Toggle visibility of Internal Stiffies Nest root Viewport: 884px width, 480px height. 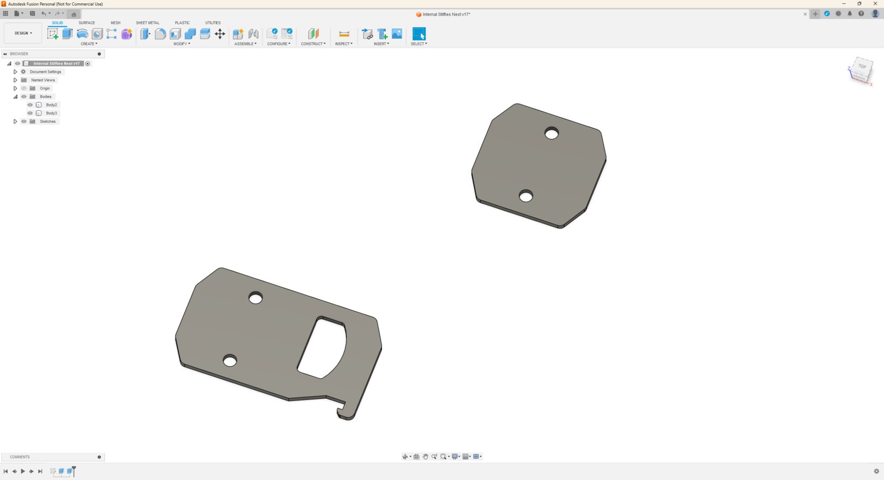coord(17,63)
